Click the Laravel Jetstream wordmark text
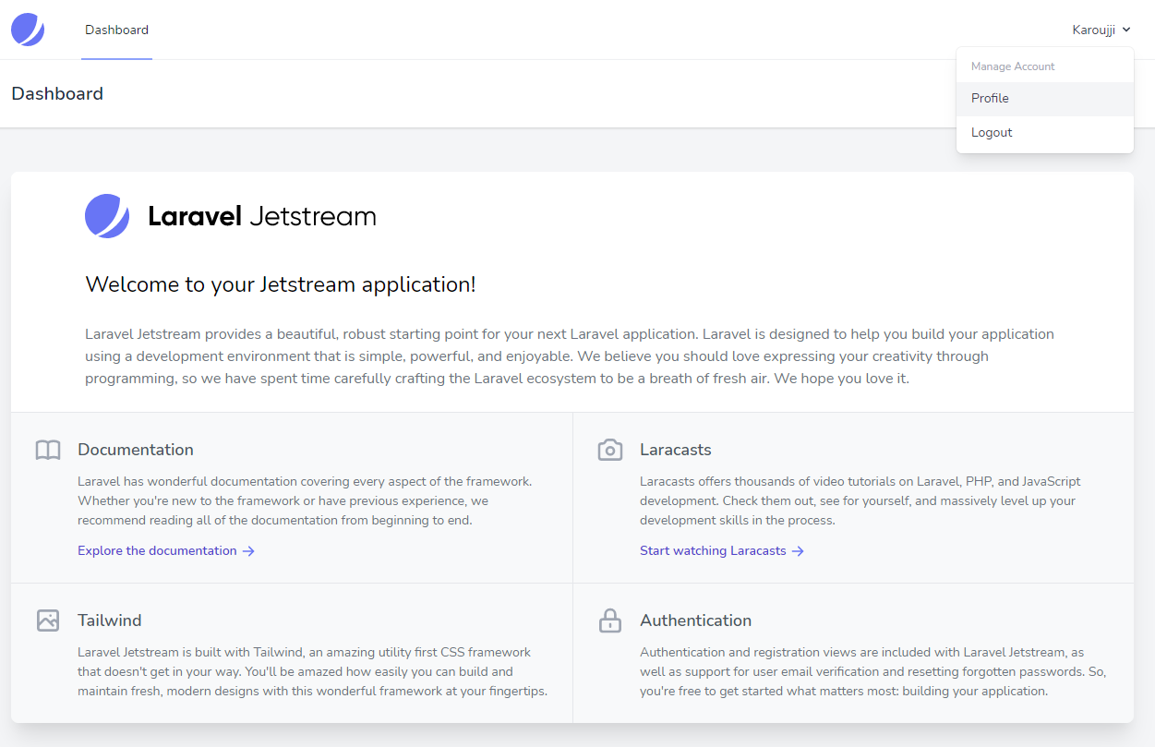This screenshot has width=1155, height=747. tap(262, 217)
